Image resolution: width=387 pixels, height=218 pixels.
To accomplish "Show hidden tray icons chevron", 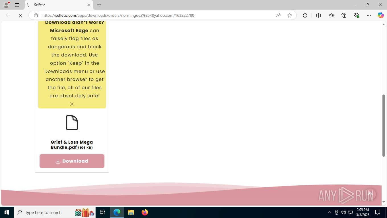I will tap(330, 212).
